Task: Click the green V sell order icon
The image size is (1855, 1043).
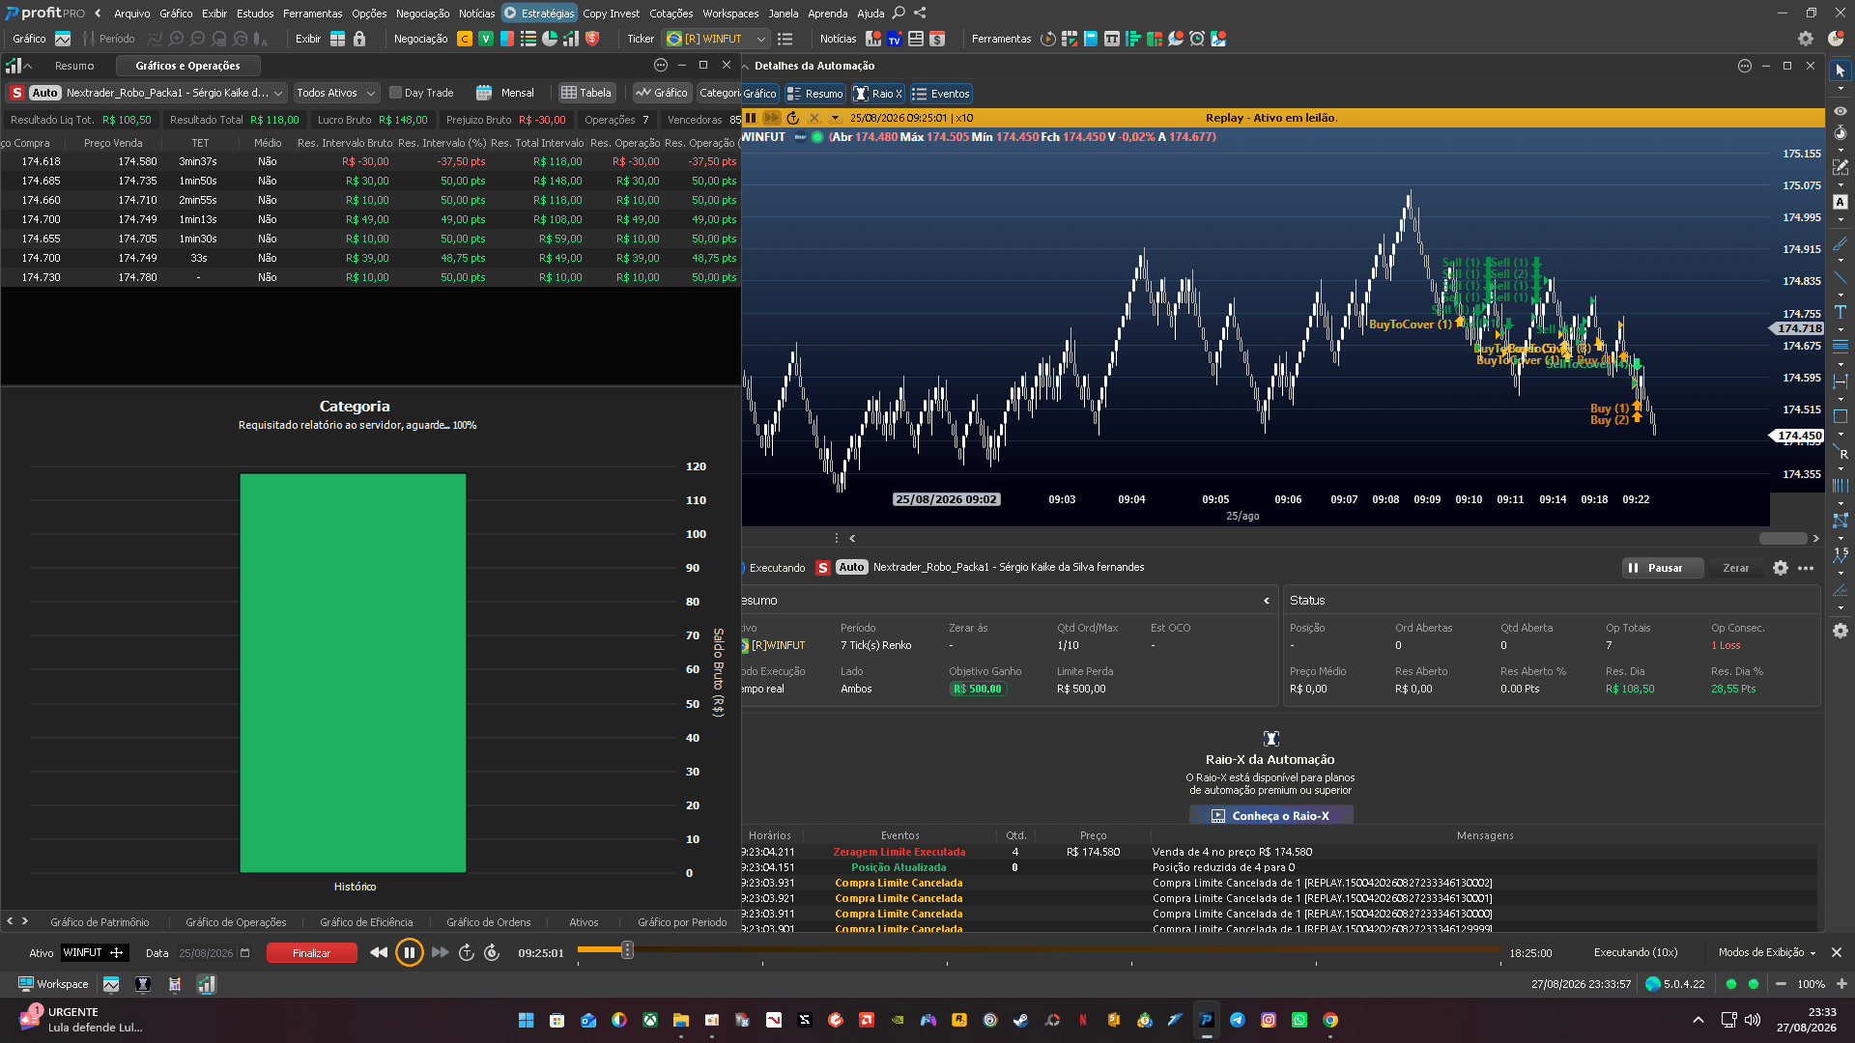Action: [x=486, y=39]
